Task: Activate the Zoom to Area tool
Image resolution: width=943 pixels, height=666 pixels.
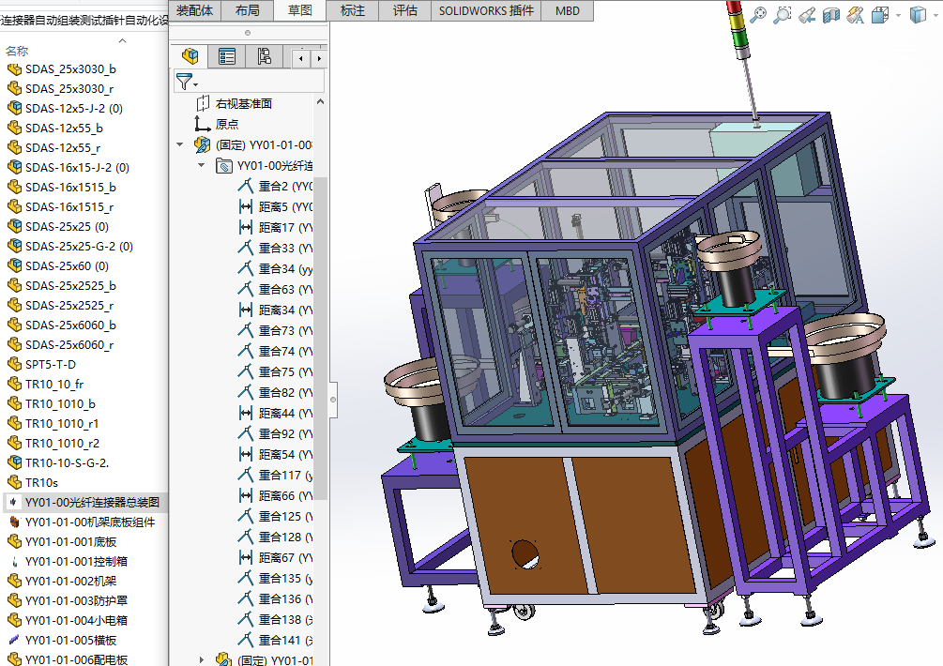Action: tap(782, 14)
